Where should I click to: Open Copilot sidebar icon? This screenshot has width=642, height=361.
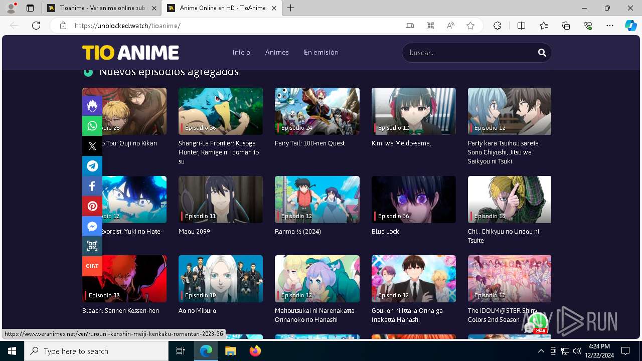tap(630, 26)
